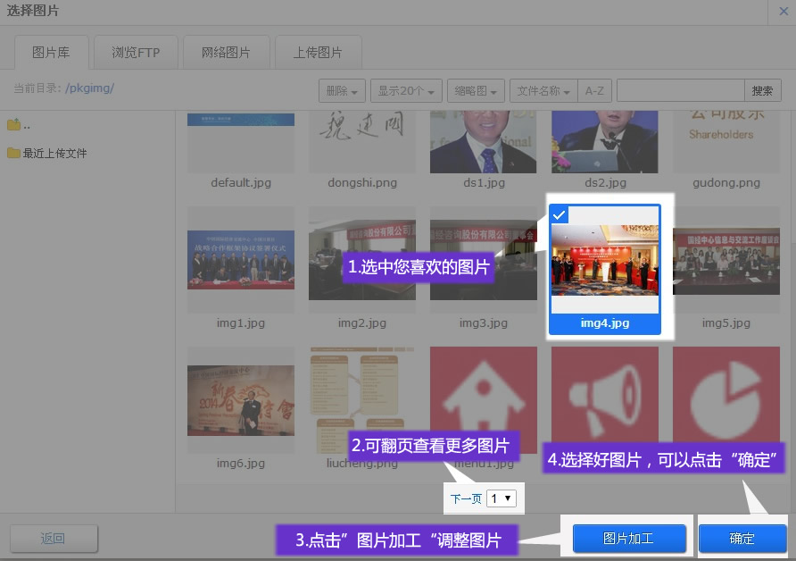Open the 文件名称 sort dropdown
The width and height of the screenshot is (796, 561).
543,91
